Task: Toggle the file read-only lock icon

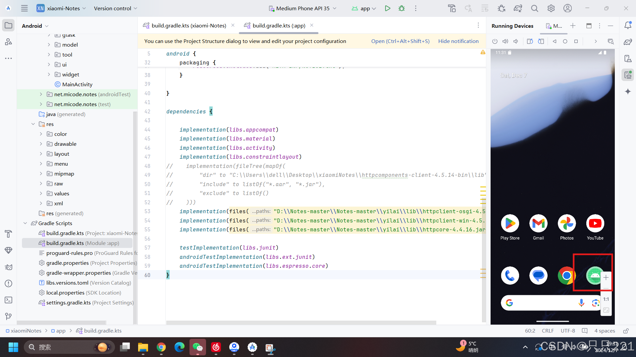Action: pyautogui.click(x=626, y=331)
